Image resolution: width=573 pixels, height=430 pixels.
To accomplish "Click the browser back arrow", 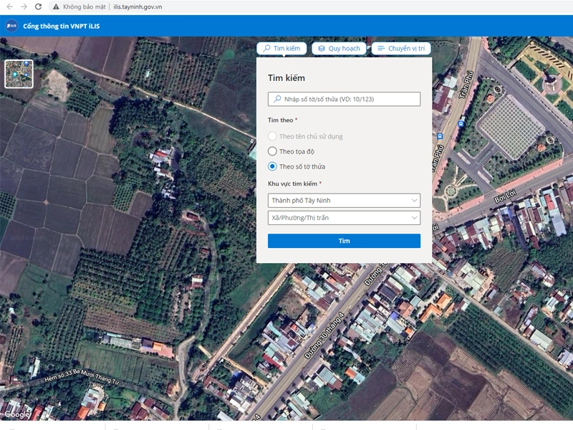I will [x=10, y=6].
